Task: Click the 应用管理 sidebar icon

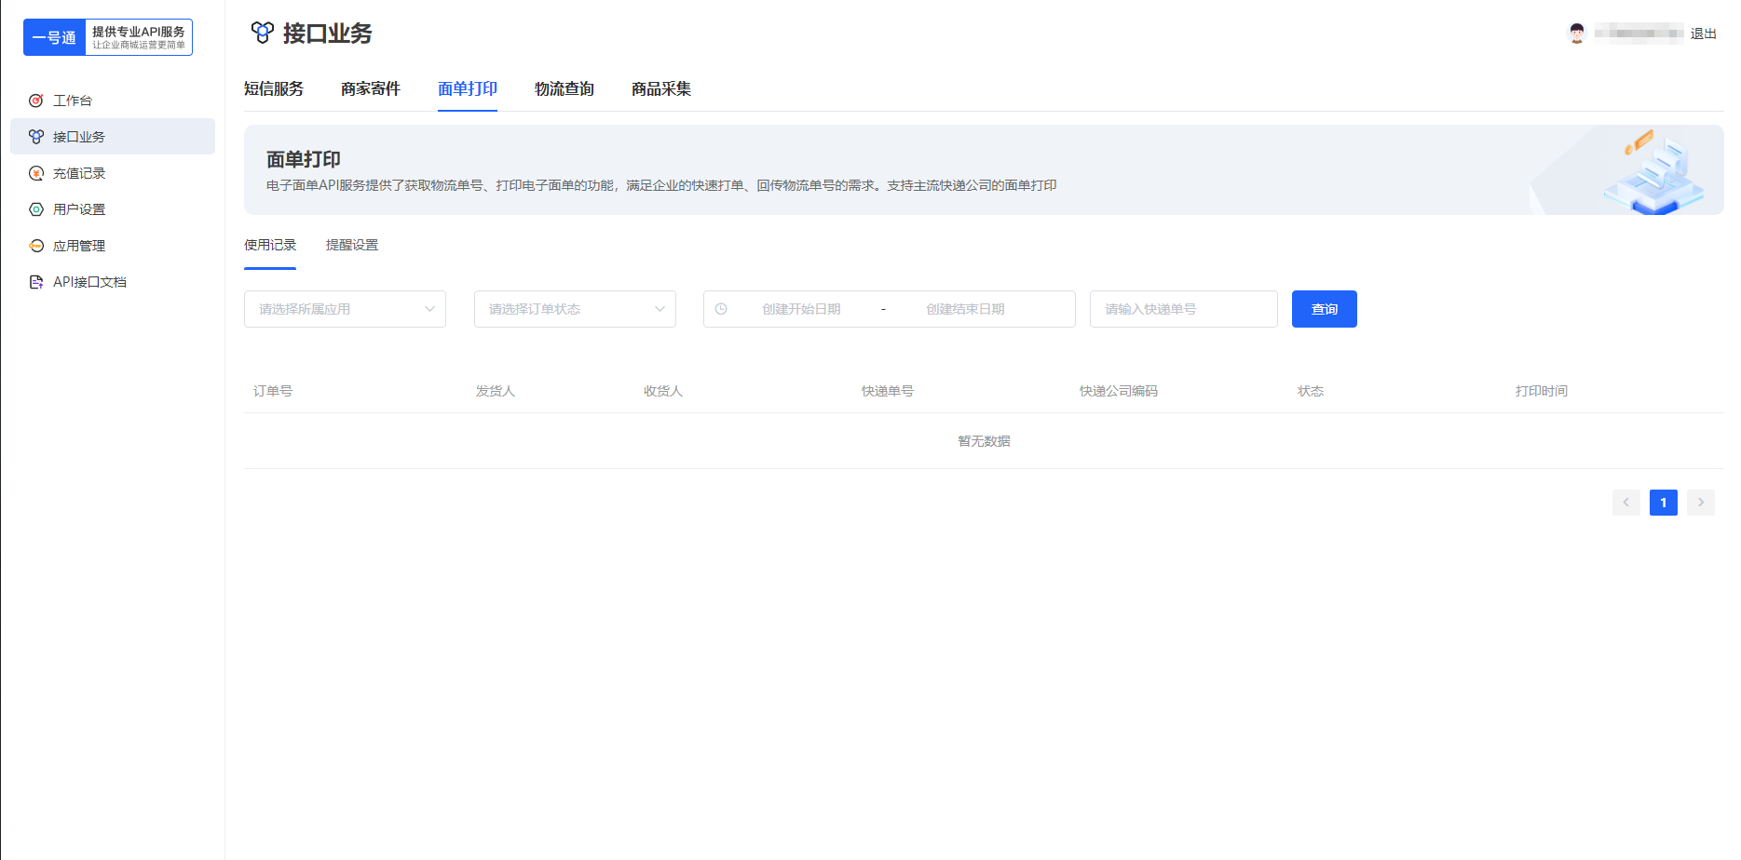Action: tap(36, 246)
